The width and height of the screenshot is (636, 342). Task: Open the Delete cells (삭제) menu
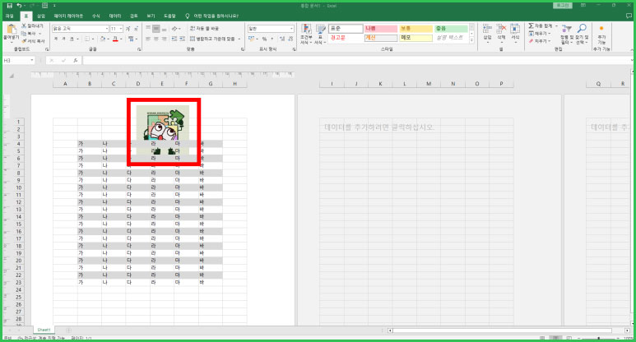pos(501,34)
